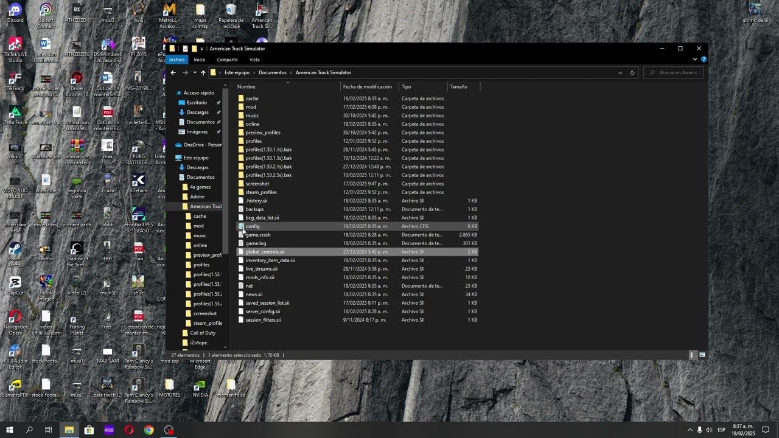The image size is (779, 438).
Task: Click Documentos in the address breadcrumb
Action: [273, 72]
